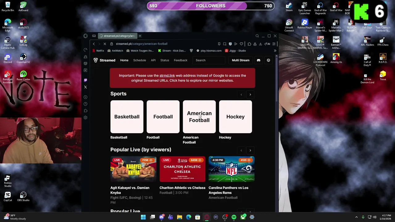Open the Player icon in sidebar
Screen dimensions: 395x222
(x=85, y=97)
